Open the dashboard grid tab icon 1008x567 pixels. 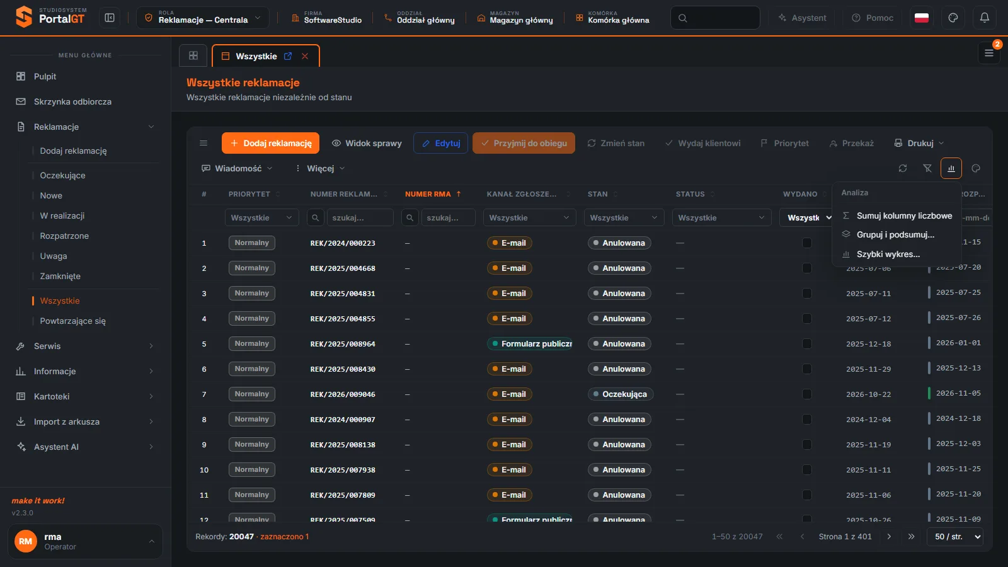193,55
